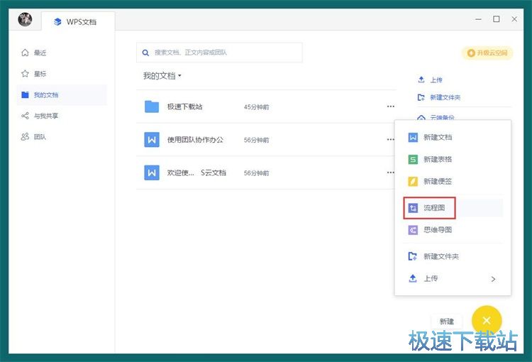The height and width of the screenshot is (362, 532).
Task: Click the people icon beside 团队
Action: point(25,137)
